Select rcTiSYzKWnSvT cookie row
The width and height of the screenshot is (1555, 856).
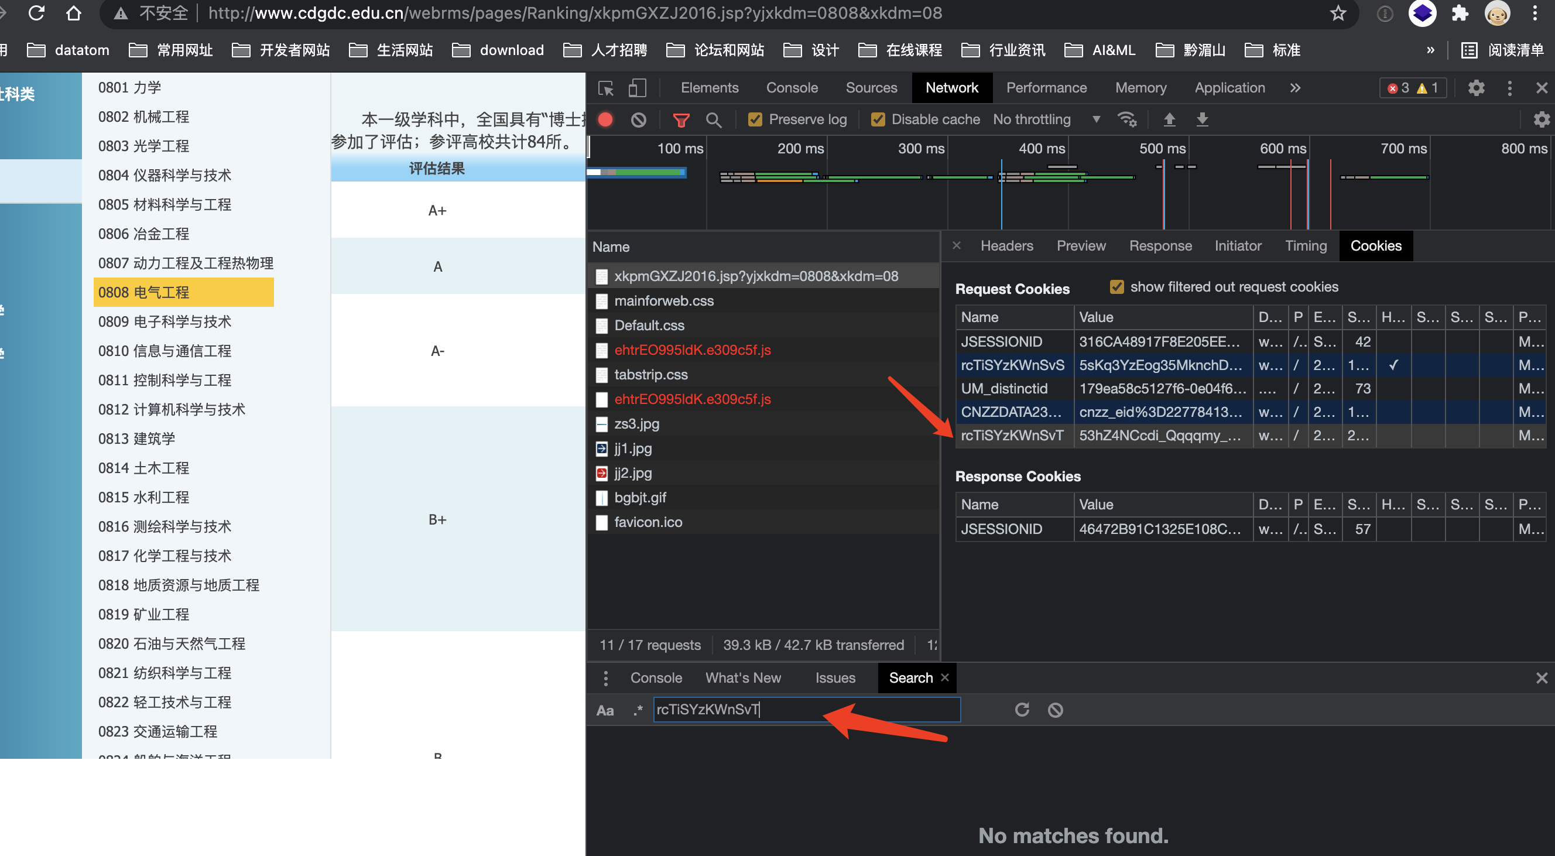tap(1249, 436)
